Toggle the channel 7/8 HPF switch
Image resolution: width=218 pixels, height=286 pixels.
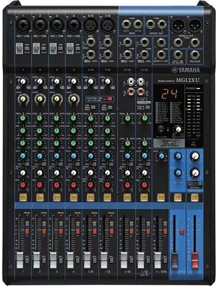pos(109,108)
